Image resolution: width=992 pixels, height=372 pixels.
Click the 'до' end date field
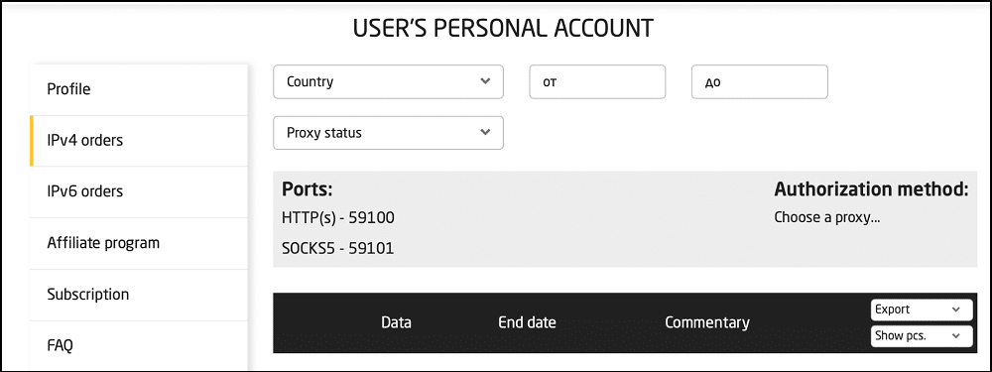click(x=760, y=81)
